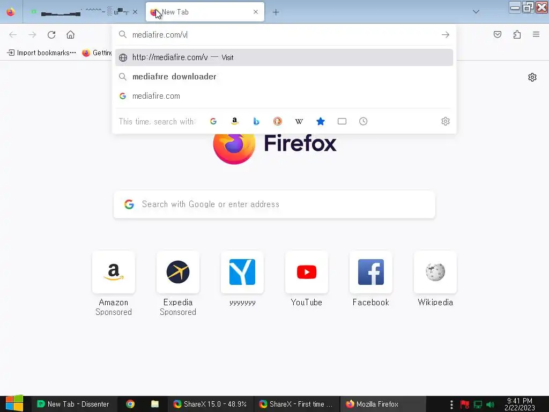The width and height of the screenshot is (549, 412).
Task: Open search settings gear in dropdown
Action: pyautogui.click(x=446, y=121)
